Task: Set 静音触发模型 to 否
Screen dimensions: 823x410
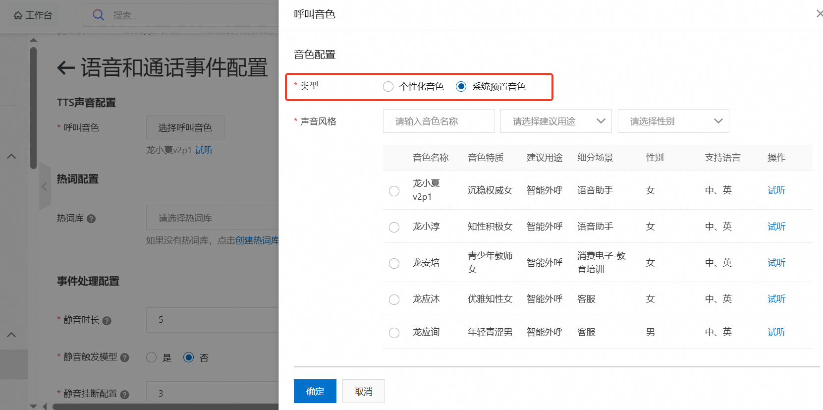Action: pyautogui.click(x=188, y=357)
